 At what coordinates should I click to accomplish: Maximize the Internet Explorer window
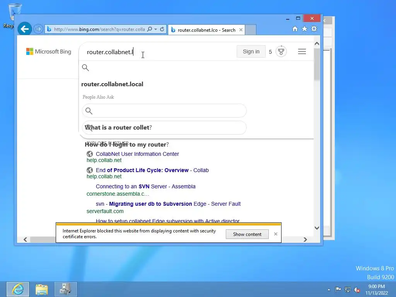[298, 19]
